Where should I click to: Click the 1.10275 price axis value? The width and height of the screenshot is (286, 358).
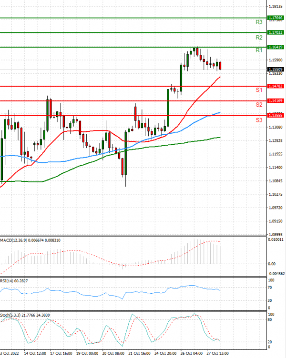click(x=276, y=194)
